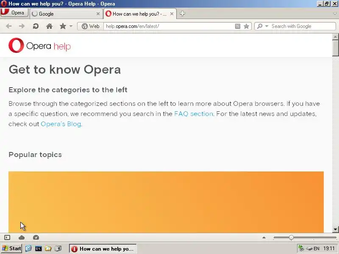The width and height of the screenshot is (339, 254).
Task: Open the view options arrow beside zoom
Action: pos(264,237)
